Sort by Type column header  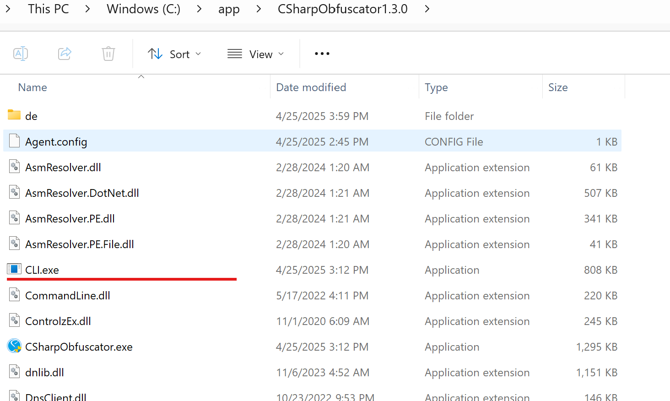click(436, 87)
